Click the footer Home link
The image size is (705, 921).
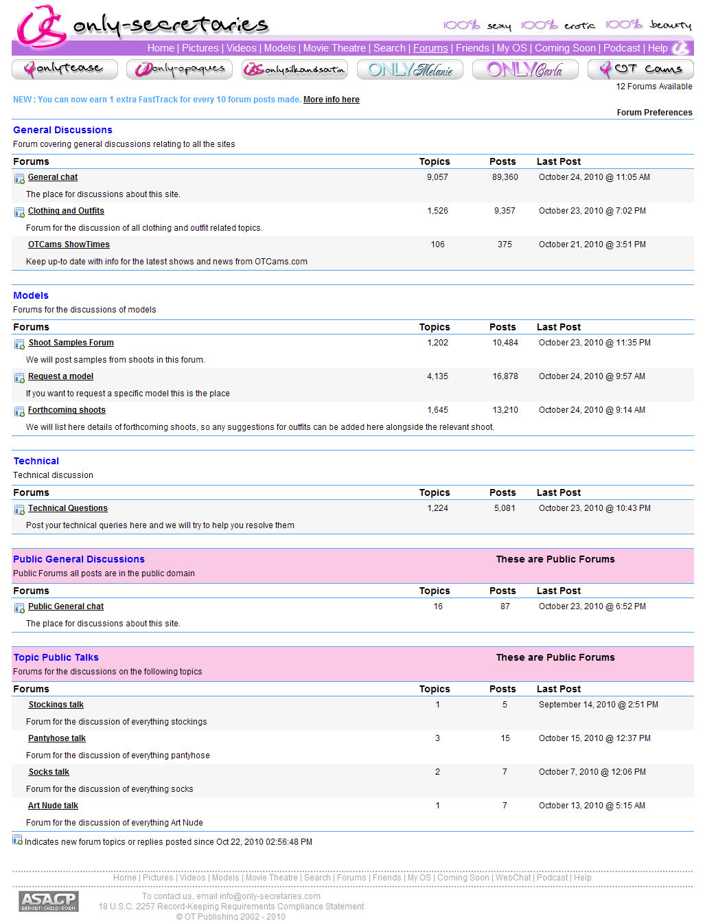tap(125, 878)
